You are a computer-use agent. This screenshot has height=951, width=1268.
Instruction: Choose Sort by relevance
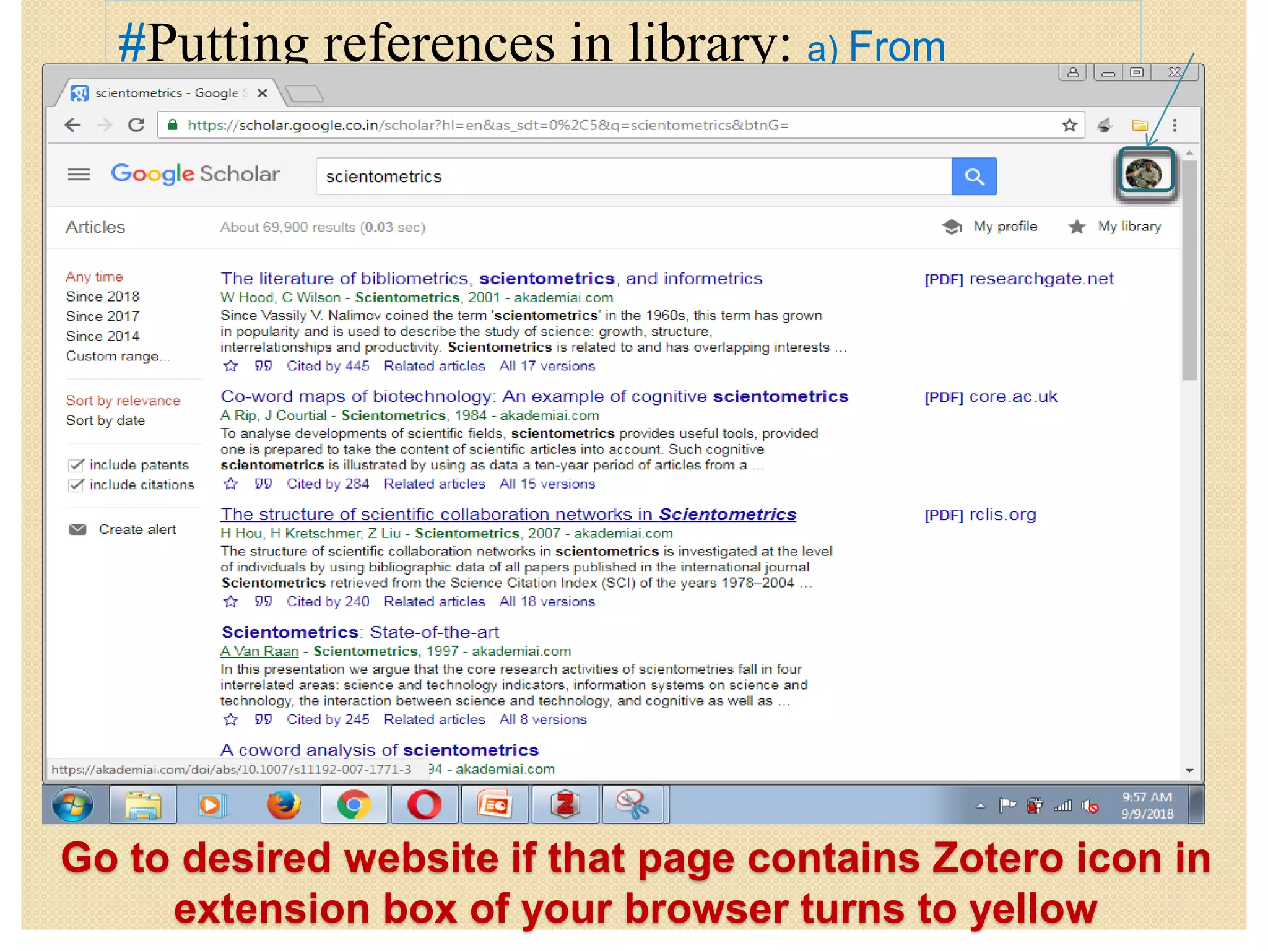point(123,401)
